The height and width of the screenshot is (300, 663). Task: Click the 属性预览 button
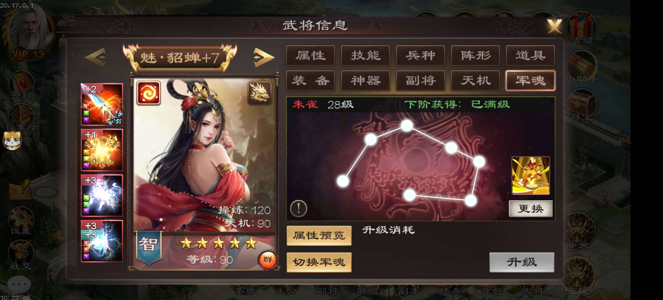[x=319, y=236]
